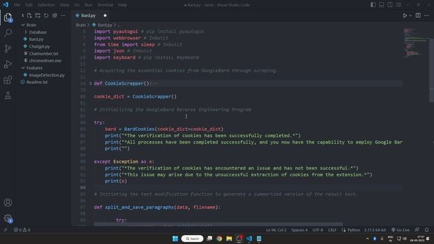
Task: Open the Run menu
Action: pos(88,5)
